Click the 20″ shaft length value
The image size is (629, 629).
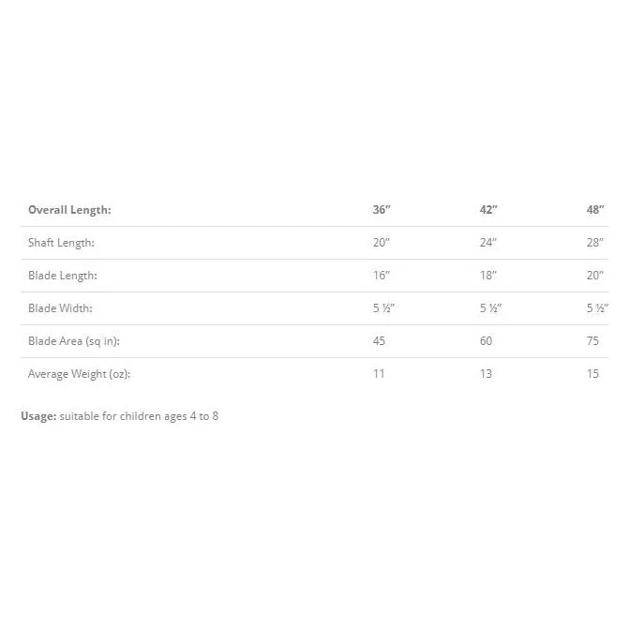382,242
